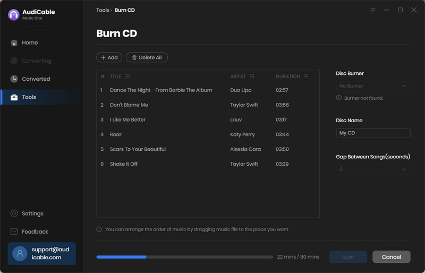Sort tracks by the Duration sort icon
The width and height of the screenshot is (425, 273).
click(306, 76)
